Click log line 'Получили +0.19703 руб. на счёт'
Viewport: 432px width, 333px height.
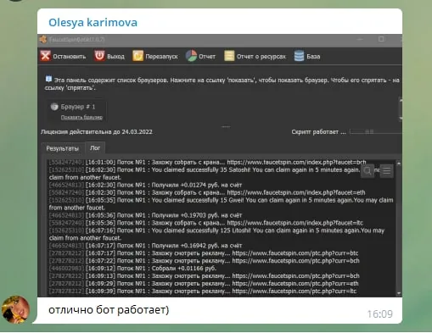coord(145,215)
